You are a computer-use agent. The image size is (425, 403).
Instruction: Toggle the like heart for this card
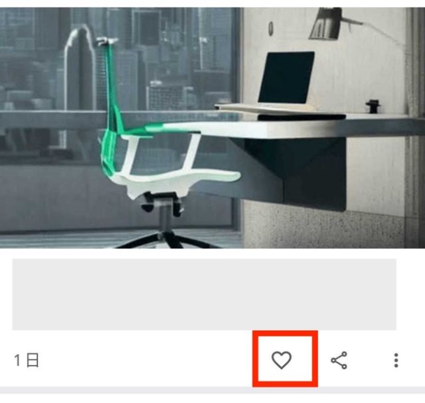click(x=282, y=360)
